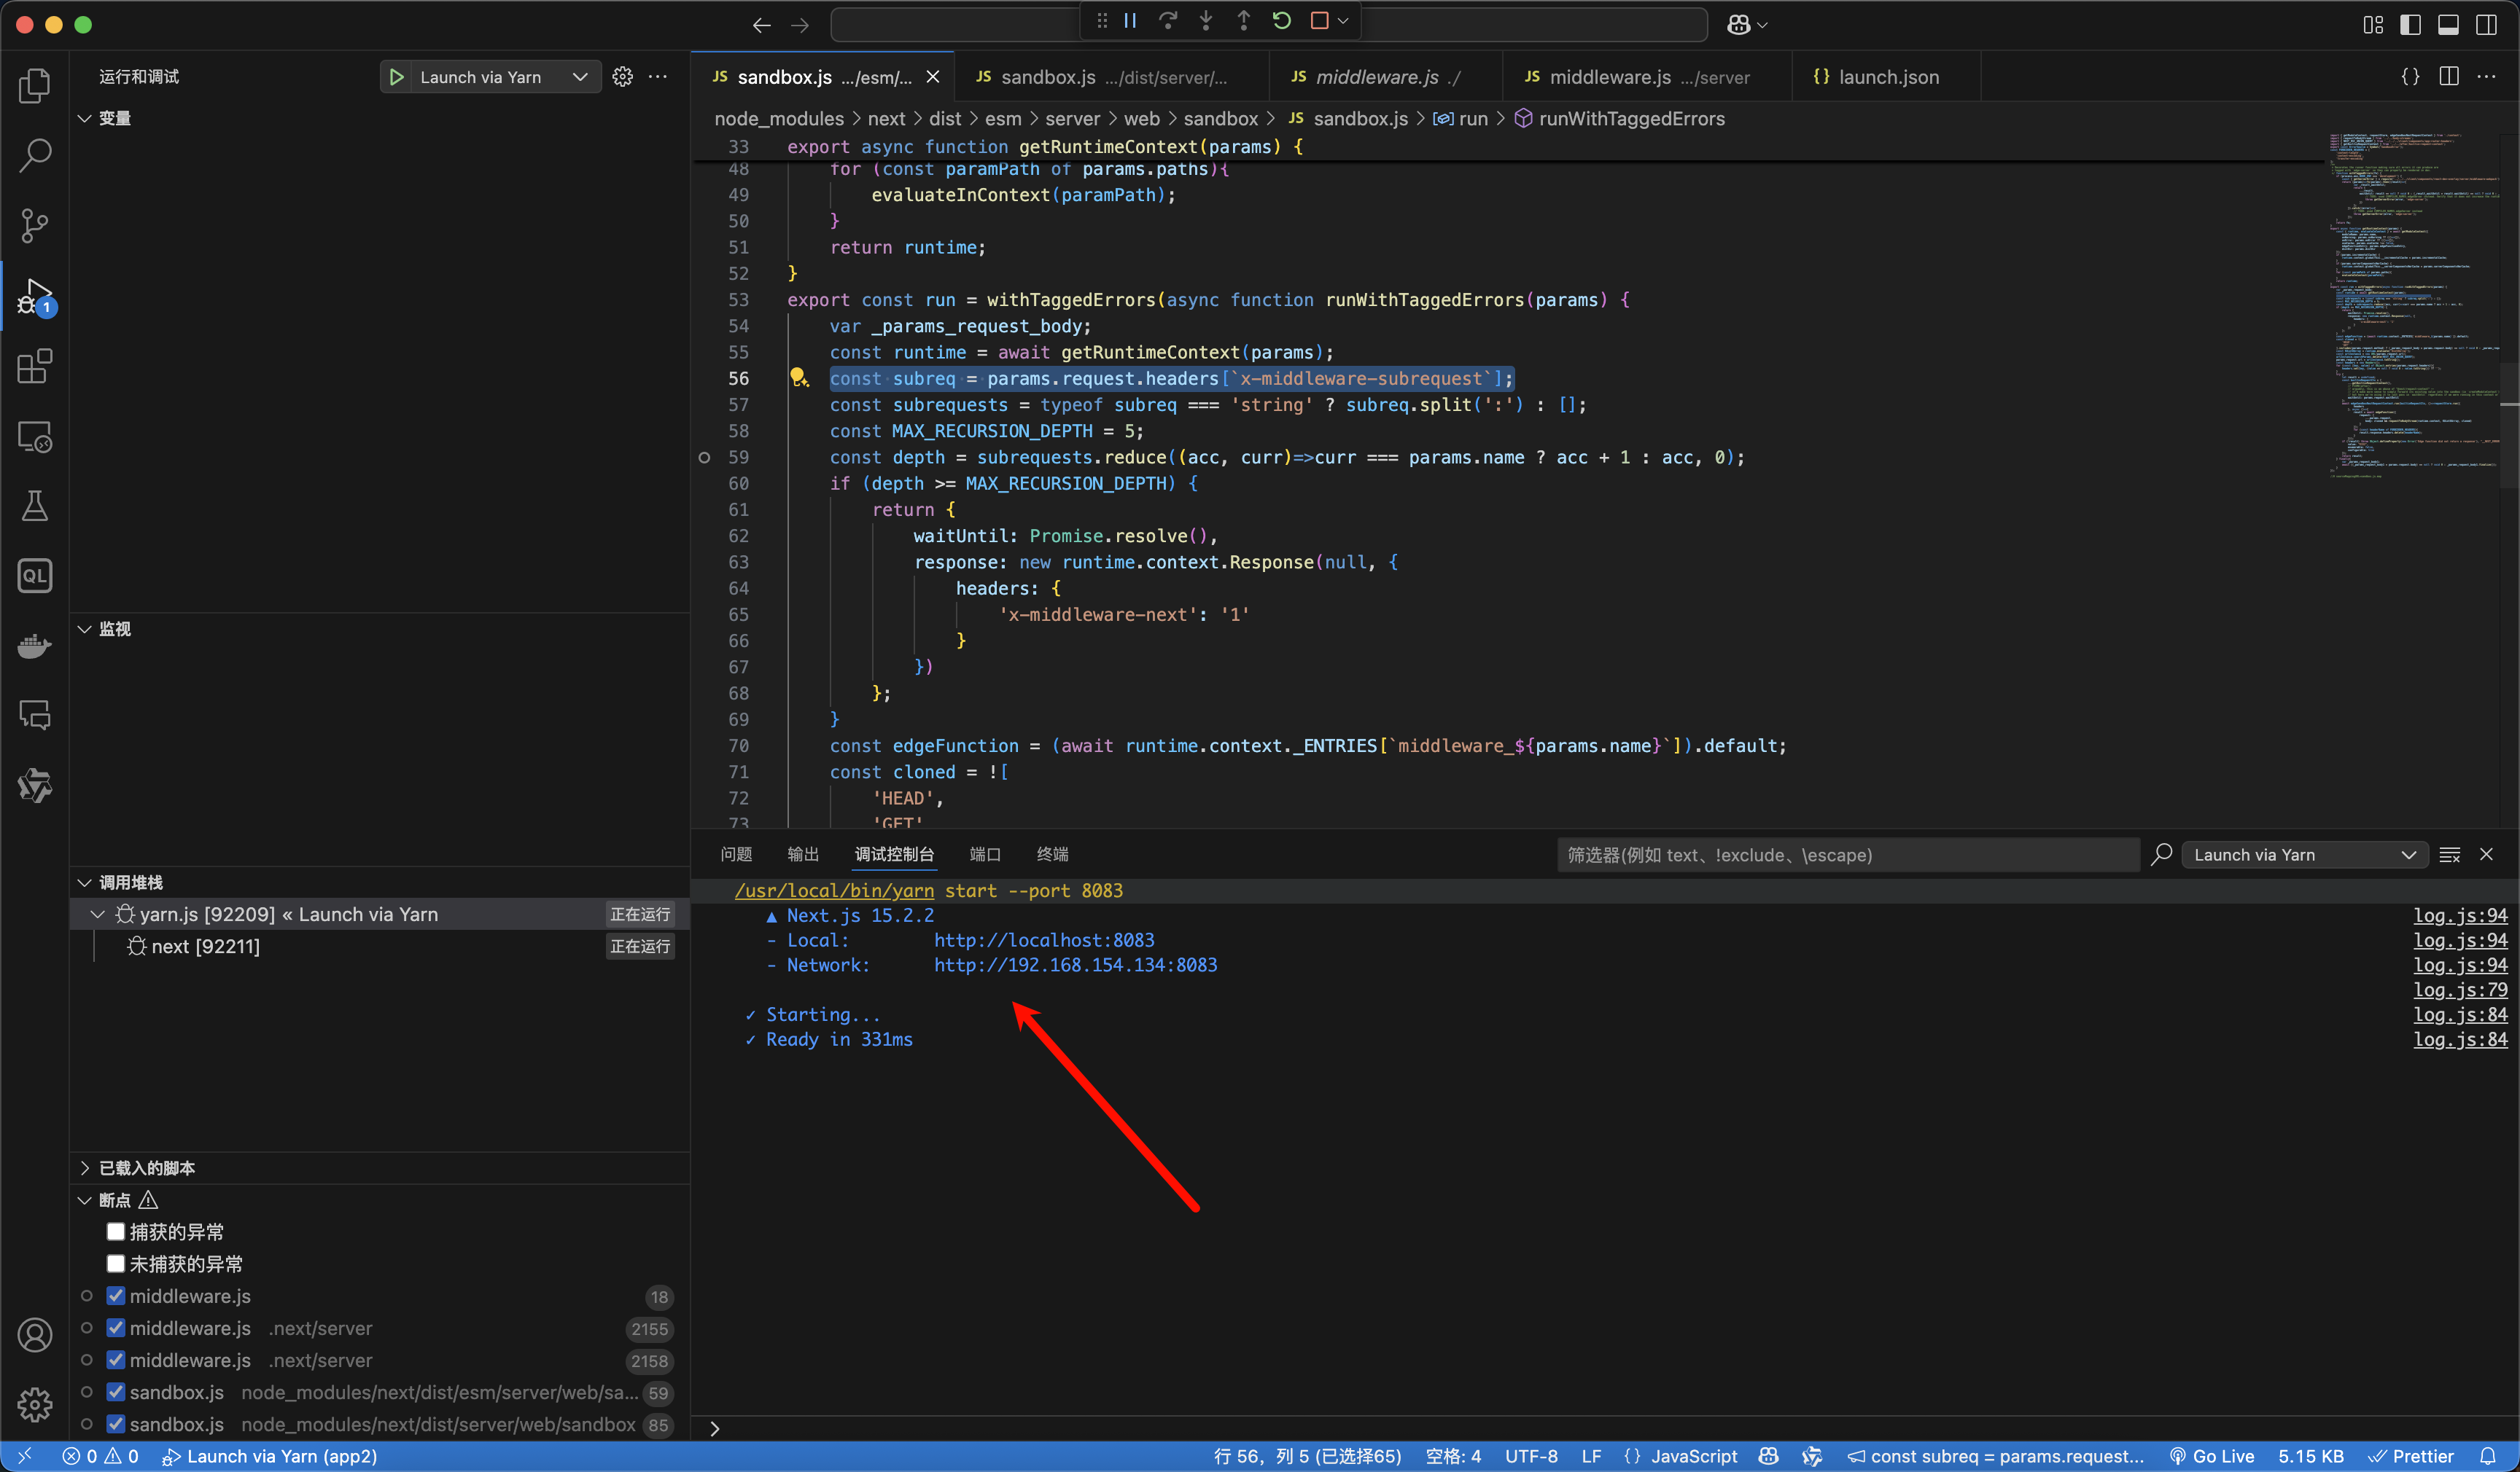Open the Remote Explorer view

[x=35, y=436]
